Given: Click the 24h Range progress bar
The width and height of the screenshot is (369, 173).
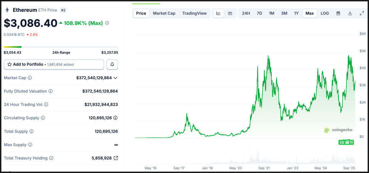Looking at the screenshot, I should [x=61, y=47].
